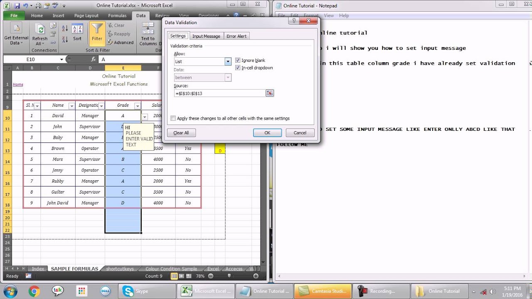532x299 pixels.
Task: Toggle the Ignore blank checkbox
Action: (238, 60)
